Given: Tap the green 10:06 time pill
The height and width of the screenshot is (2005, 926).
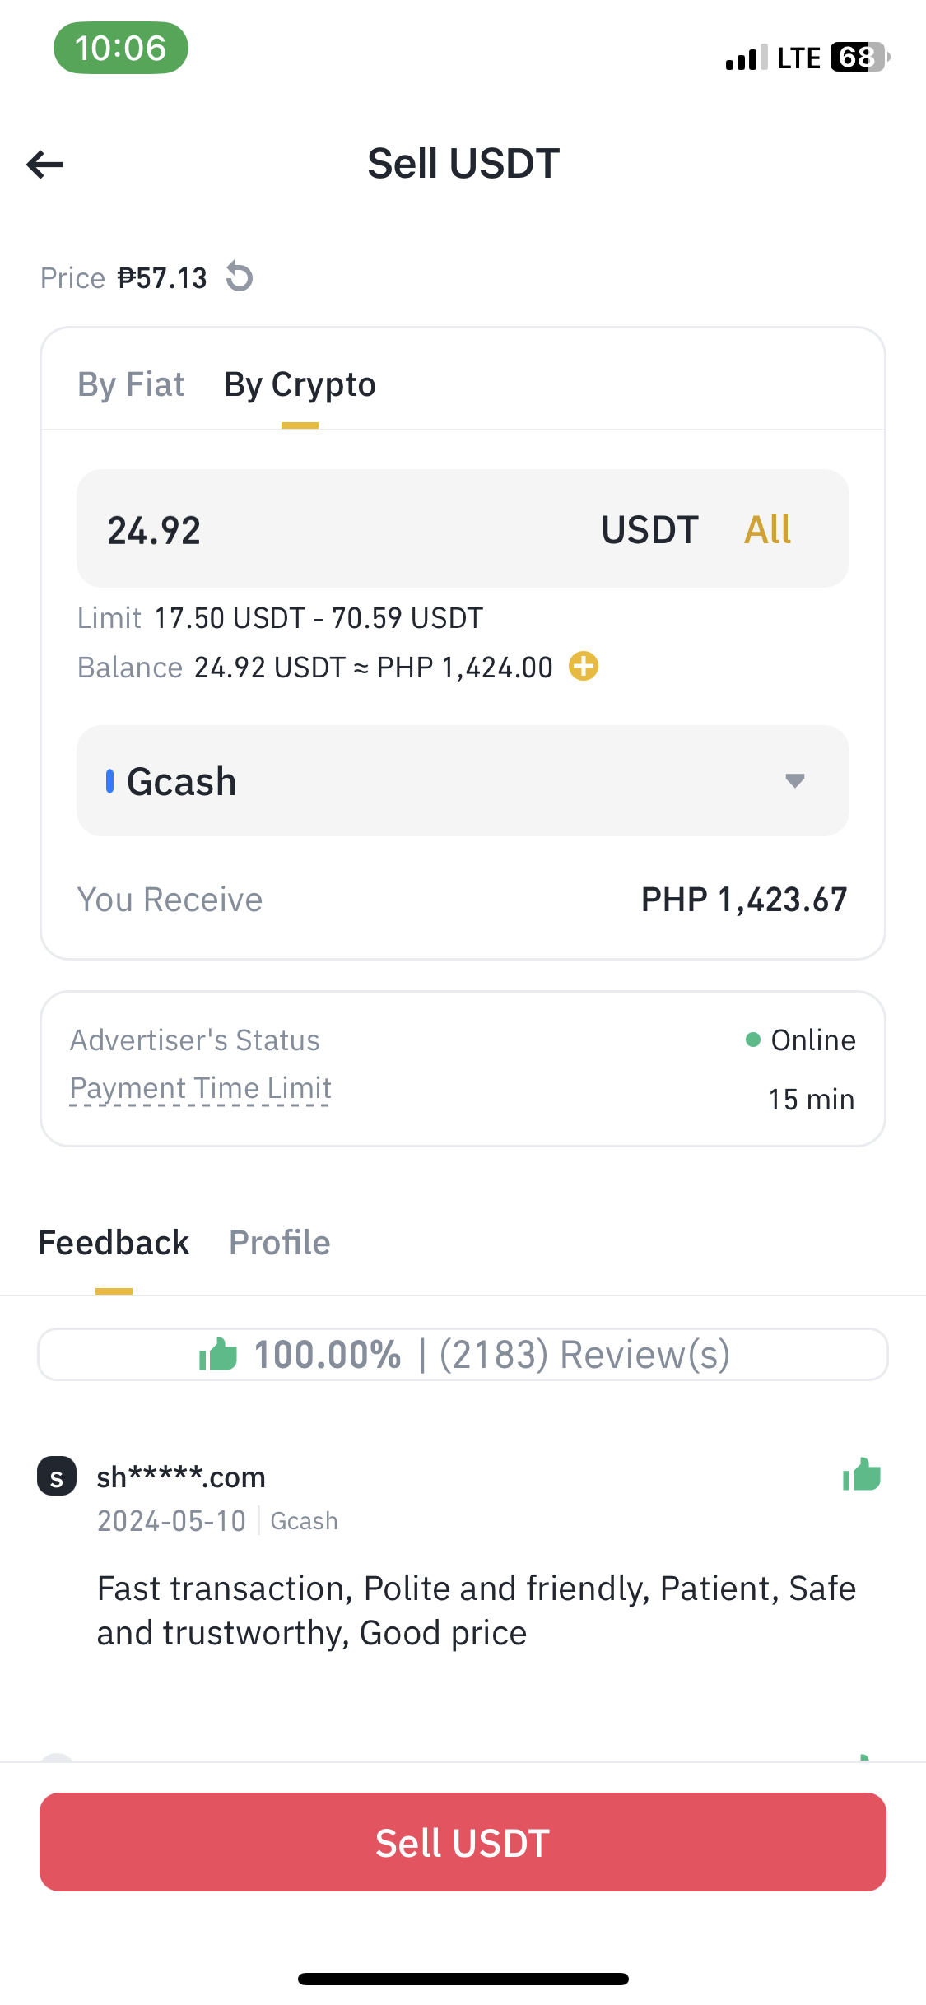Looking at the screenshot, I should click(x=121, y=48).
